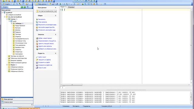
Task: Select the Операторы tree item
Action: [19, 52]
